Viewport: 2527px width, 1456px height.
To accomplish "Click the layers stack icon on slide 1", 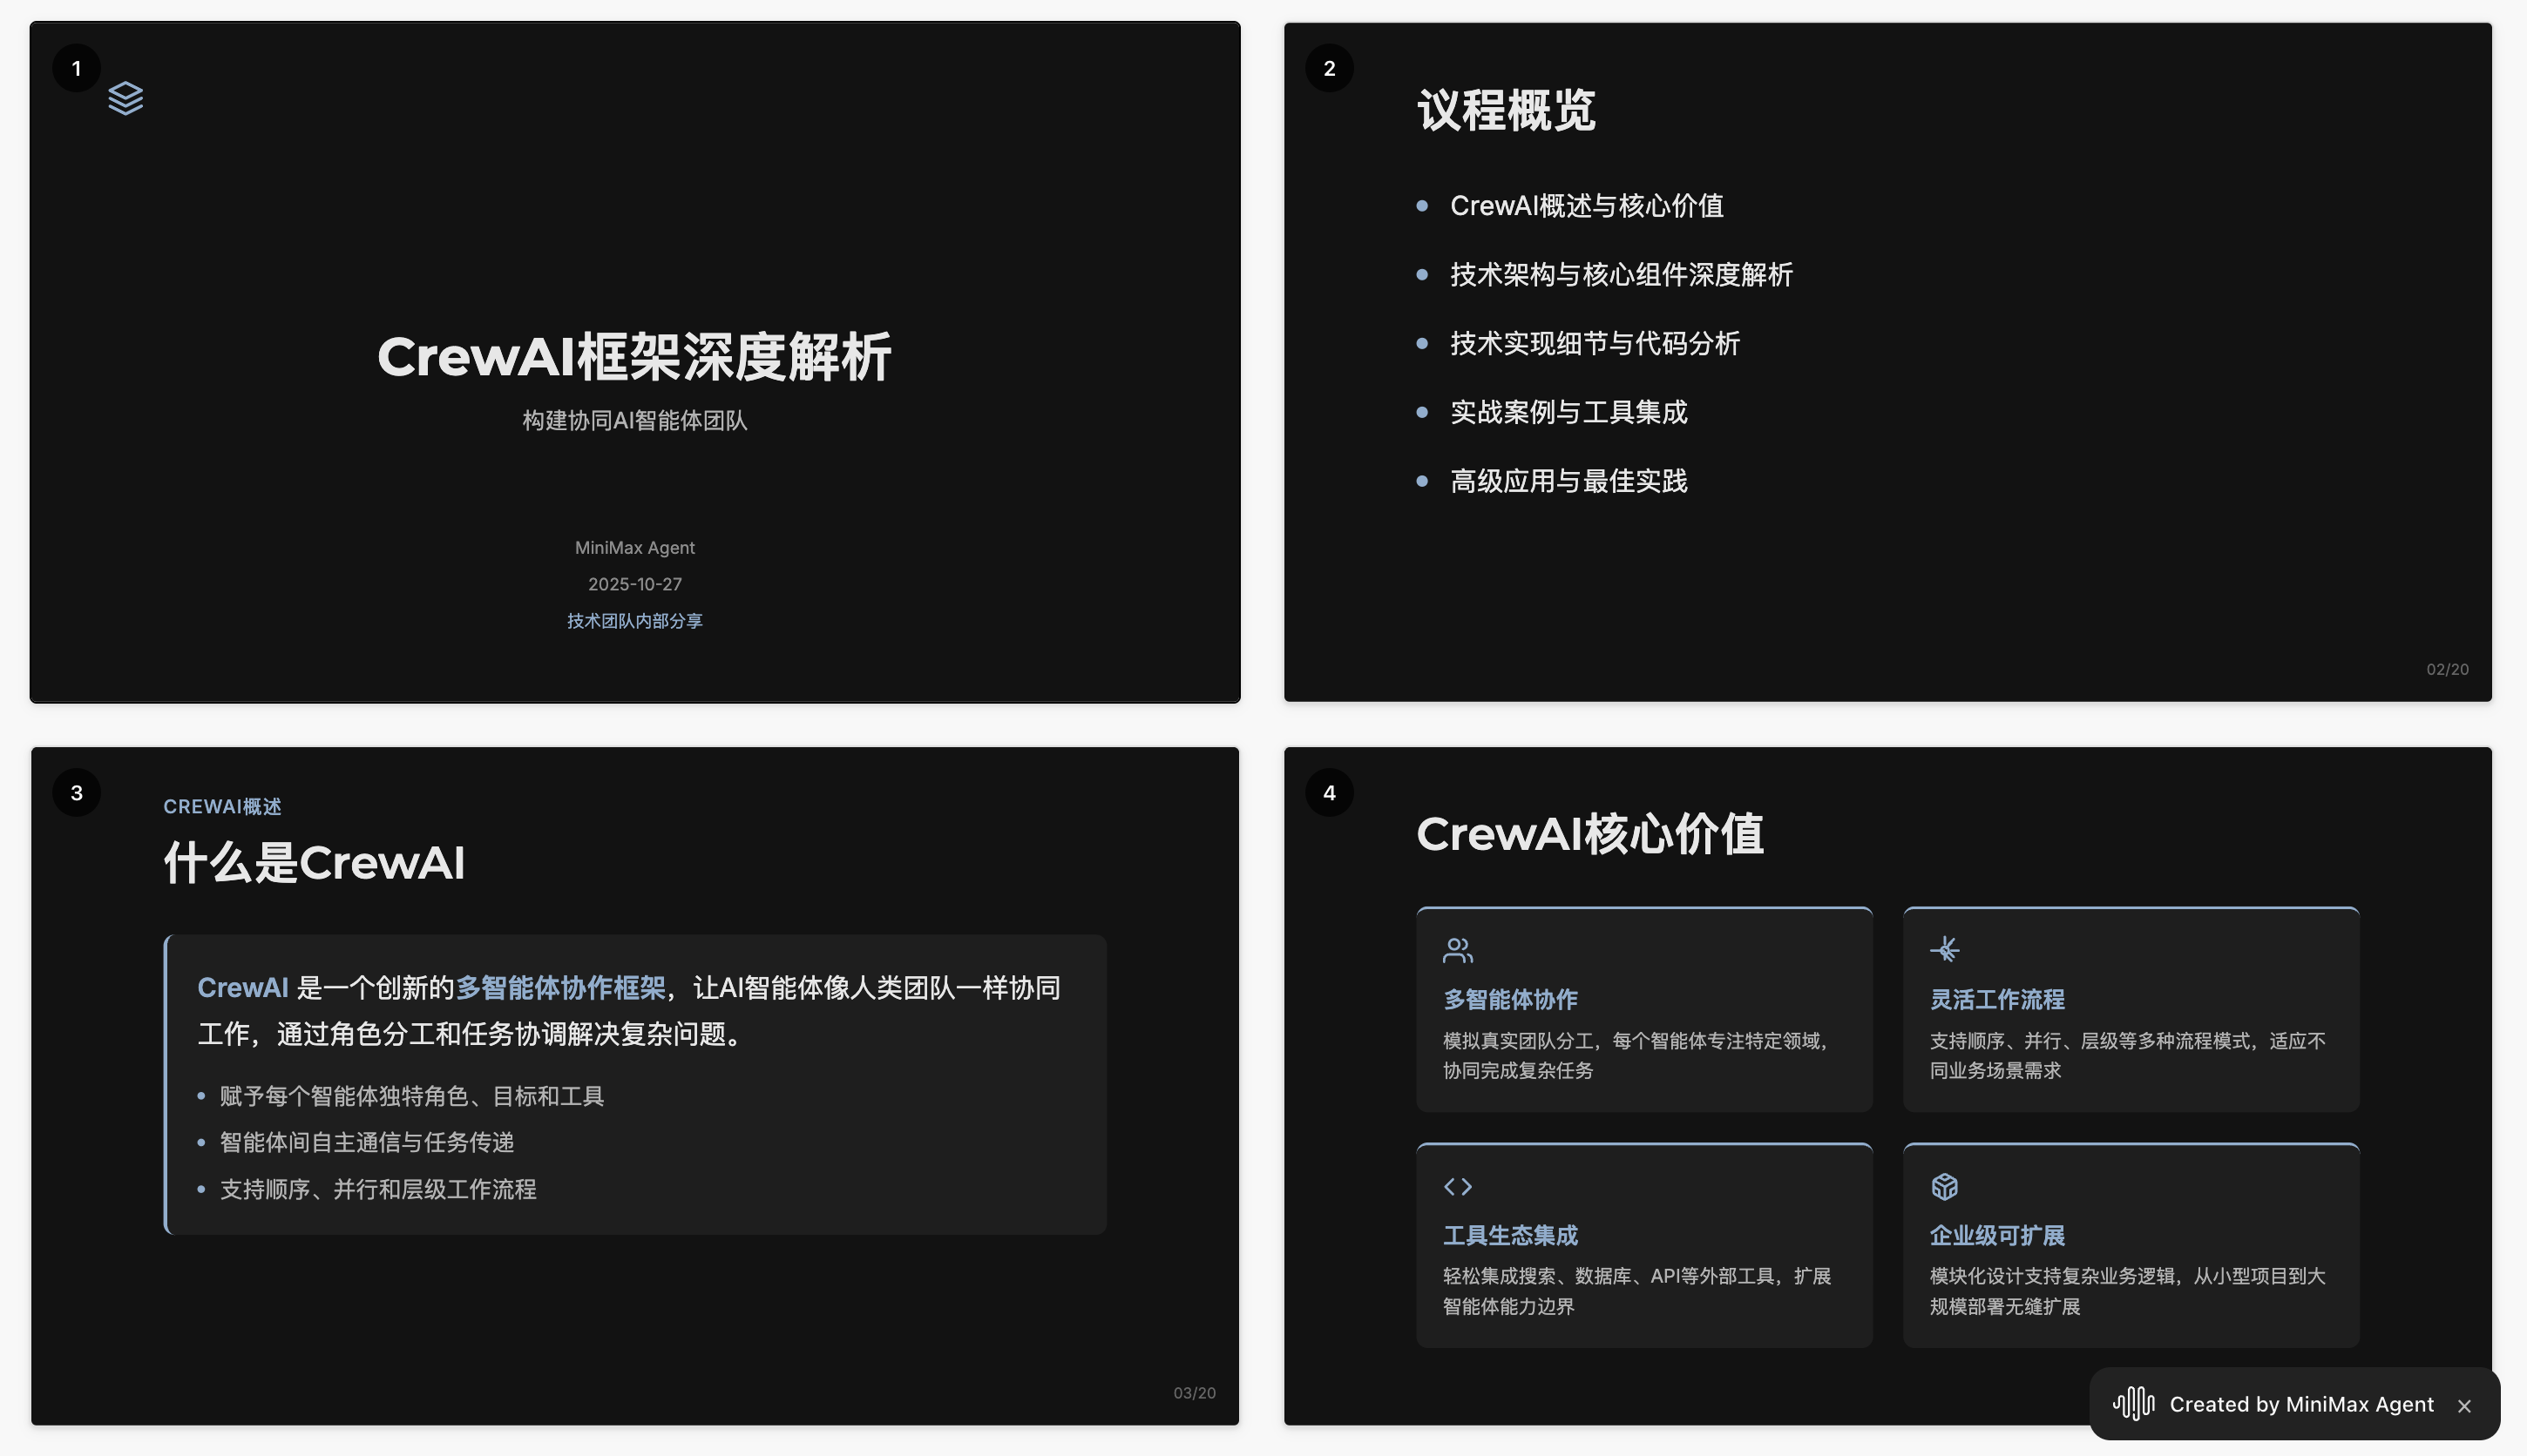I will pyautogui.click(x=125, y=98).
